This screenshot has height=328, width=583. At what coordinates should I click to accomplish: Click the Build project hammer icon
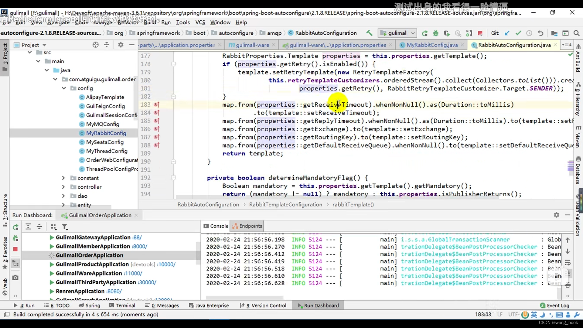tap(369, 33)
